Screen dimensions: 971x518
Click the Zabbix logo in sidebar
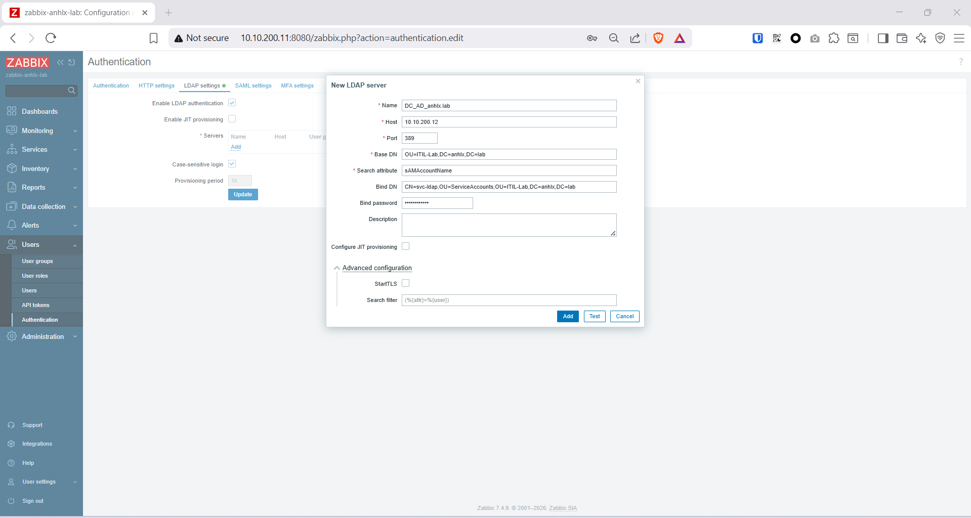(x=27, y=63)
